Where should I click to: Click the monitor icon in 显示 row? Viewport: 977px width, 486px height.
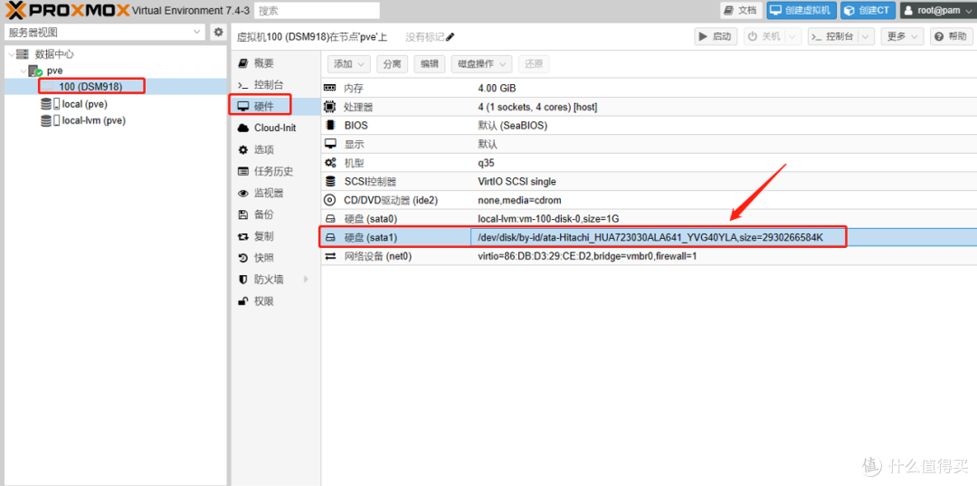pyautogui.click(x=330, y=144)
